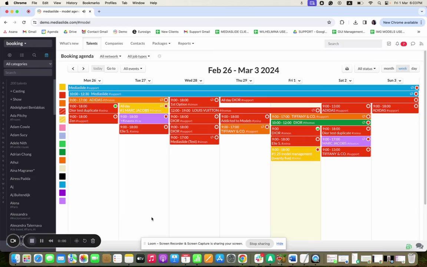Open the list view icon in sidebar
This screenshot has height=267, width=427.
[x=22, y=55]
